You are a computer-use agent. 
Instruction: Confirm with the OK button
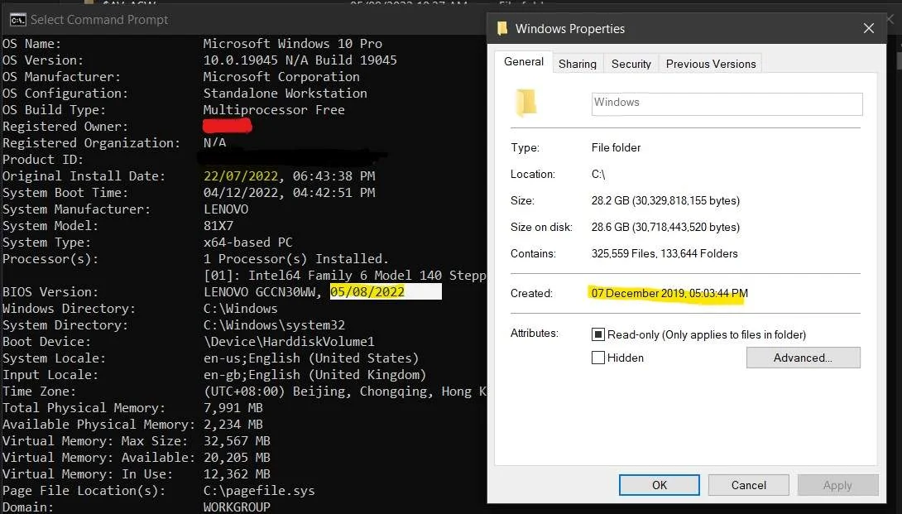pyautogui.click(x=660, y=485)
